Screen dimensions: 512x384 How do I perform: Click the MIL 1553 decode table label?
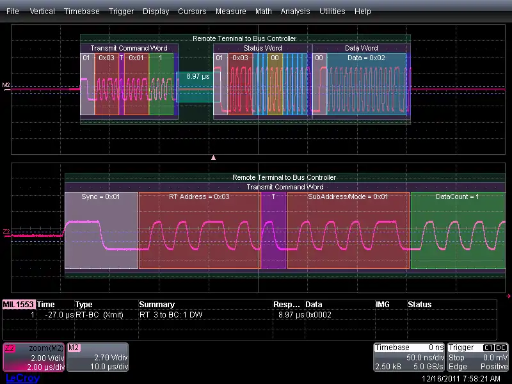pos(19,305)
